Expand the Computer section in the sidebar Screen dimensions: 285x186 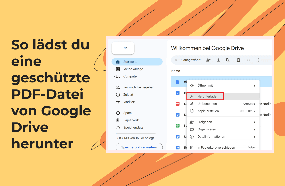(115, 76)
